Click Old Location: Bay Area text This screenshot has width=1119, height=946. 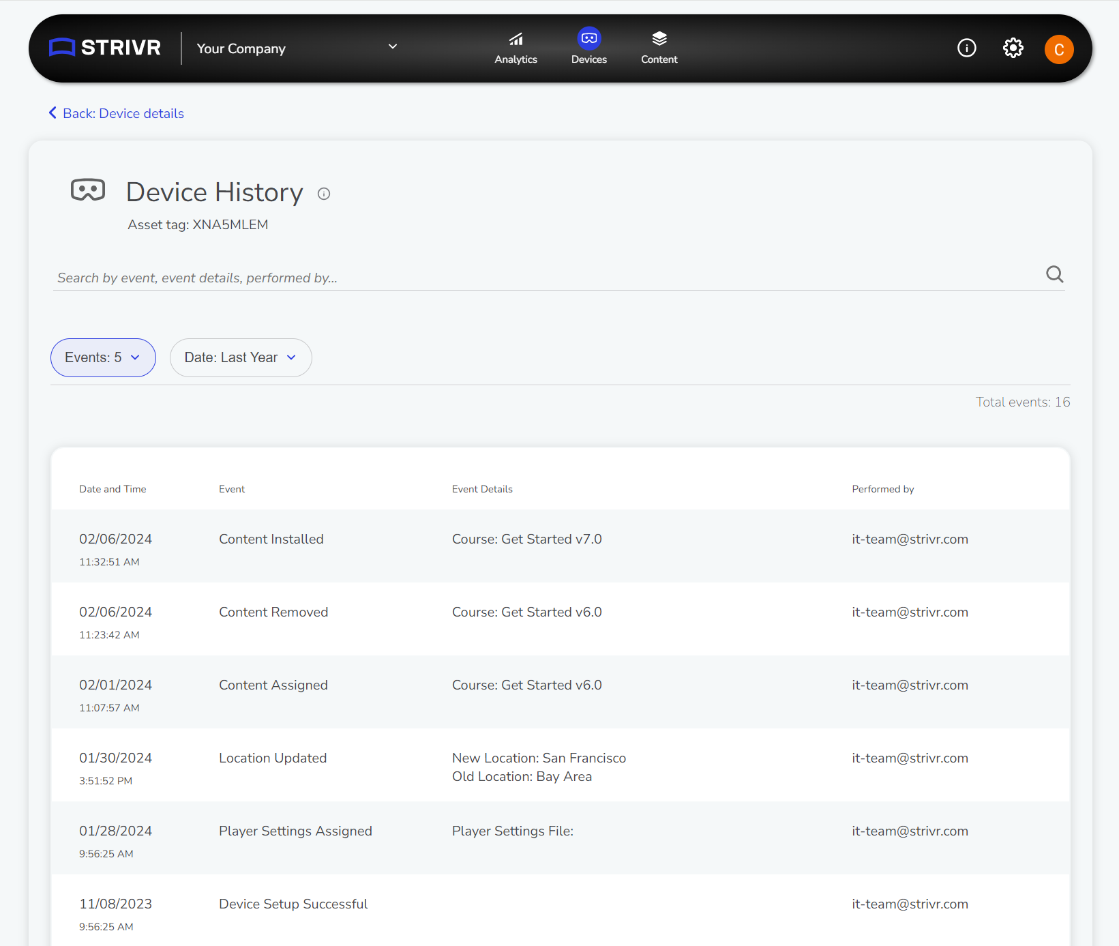[522, 776]
